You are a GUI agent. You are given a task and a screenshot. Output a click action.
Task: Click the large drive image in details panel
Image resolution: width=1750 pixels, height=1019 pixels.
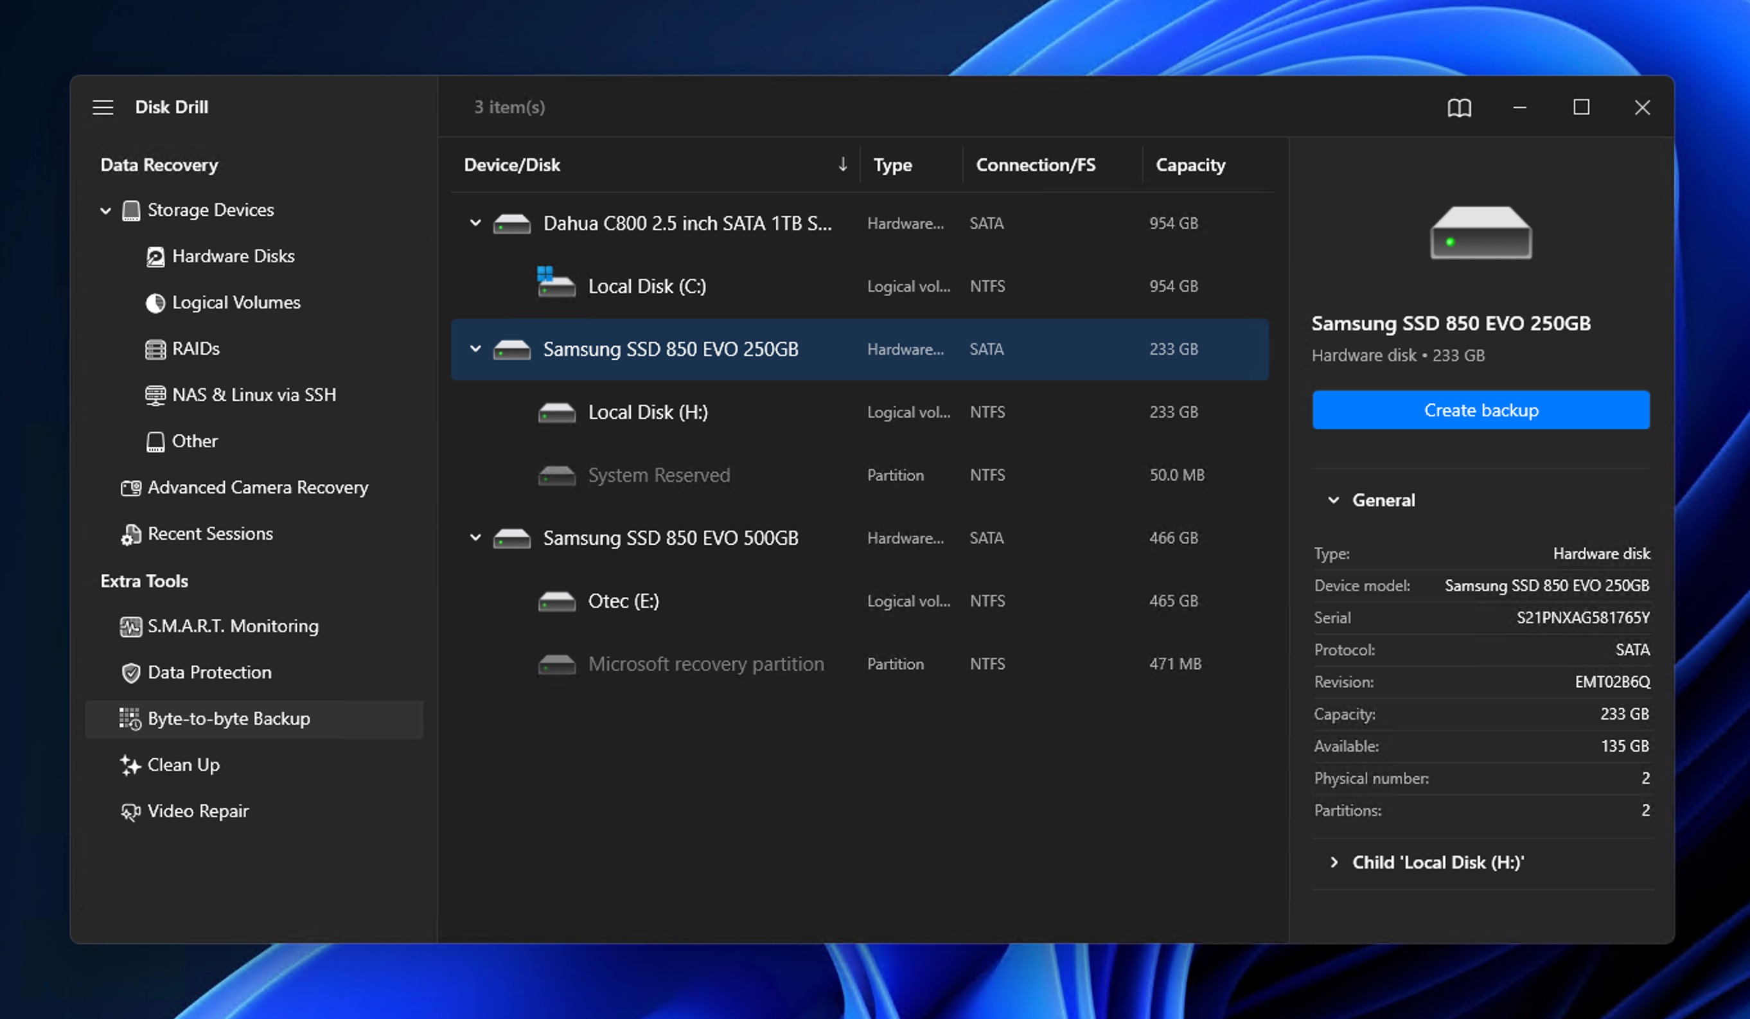(1481, 232)
